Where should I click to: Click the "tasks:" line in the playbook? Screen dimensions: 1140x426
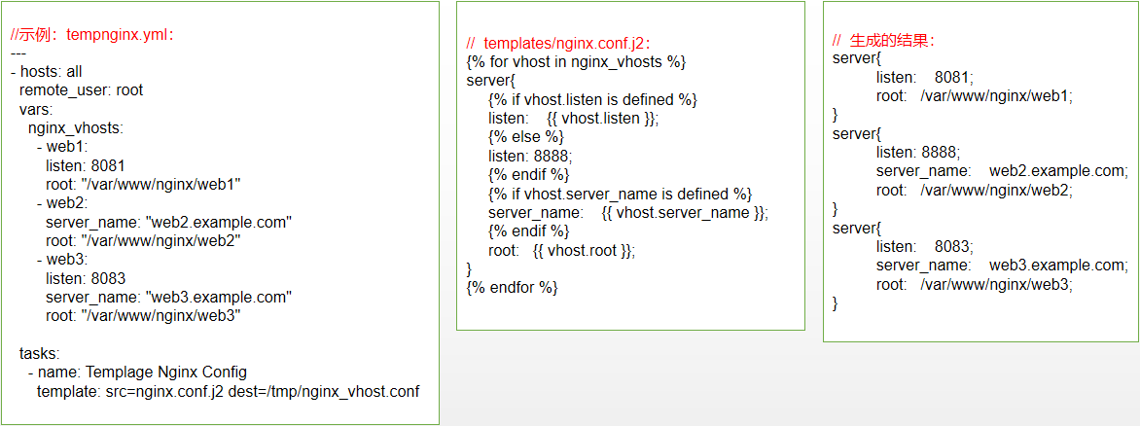point(40,354)
